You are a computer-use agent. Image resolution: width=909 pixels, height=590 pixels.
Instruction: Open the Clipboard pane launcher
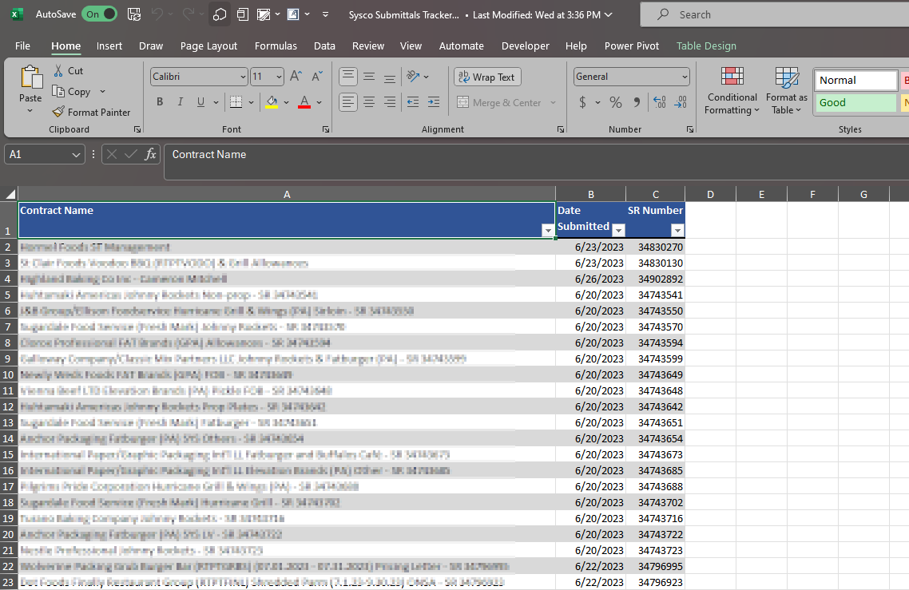tap(137, 129)
